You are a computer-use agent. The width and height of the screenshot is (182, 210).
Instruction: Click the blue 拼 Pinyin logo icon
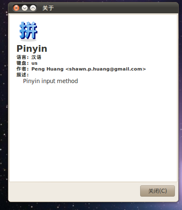coord(28,31)
